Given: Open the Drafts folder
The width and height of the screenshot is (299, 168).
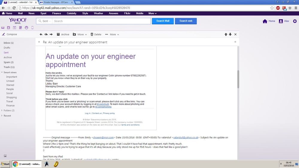Looking at the screenshot, I should pyautogui.click(x=7, y=48).
